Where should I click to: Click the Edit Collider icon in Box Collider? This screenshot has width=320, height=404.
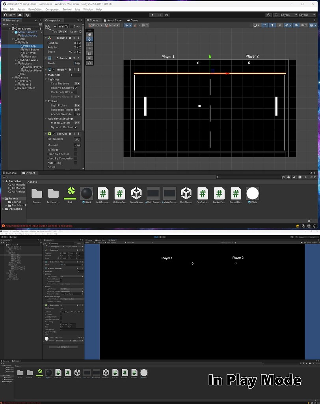[77, 139]
